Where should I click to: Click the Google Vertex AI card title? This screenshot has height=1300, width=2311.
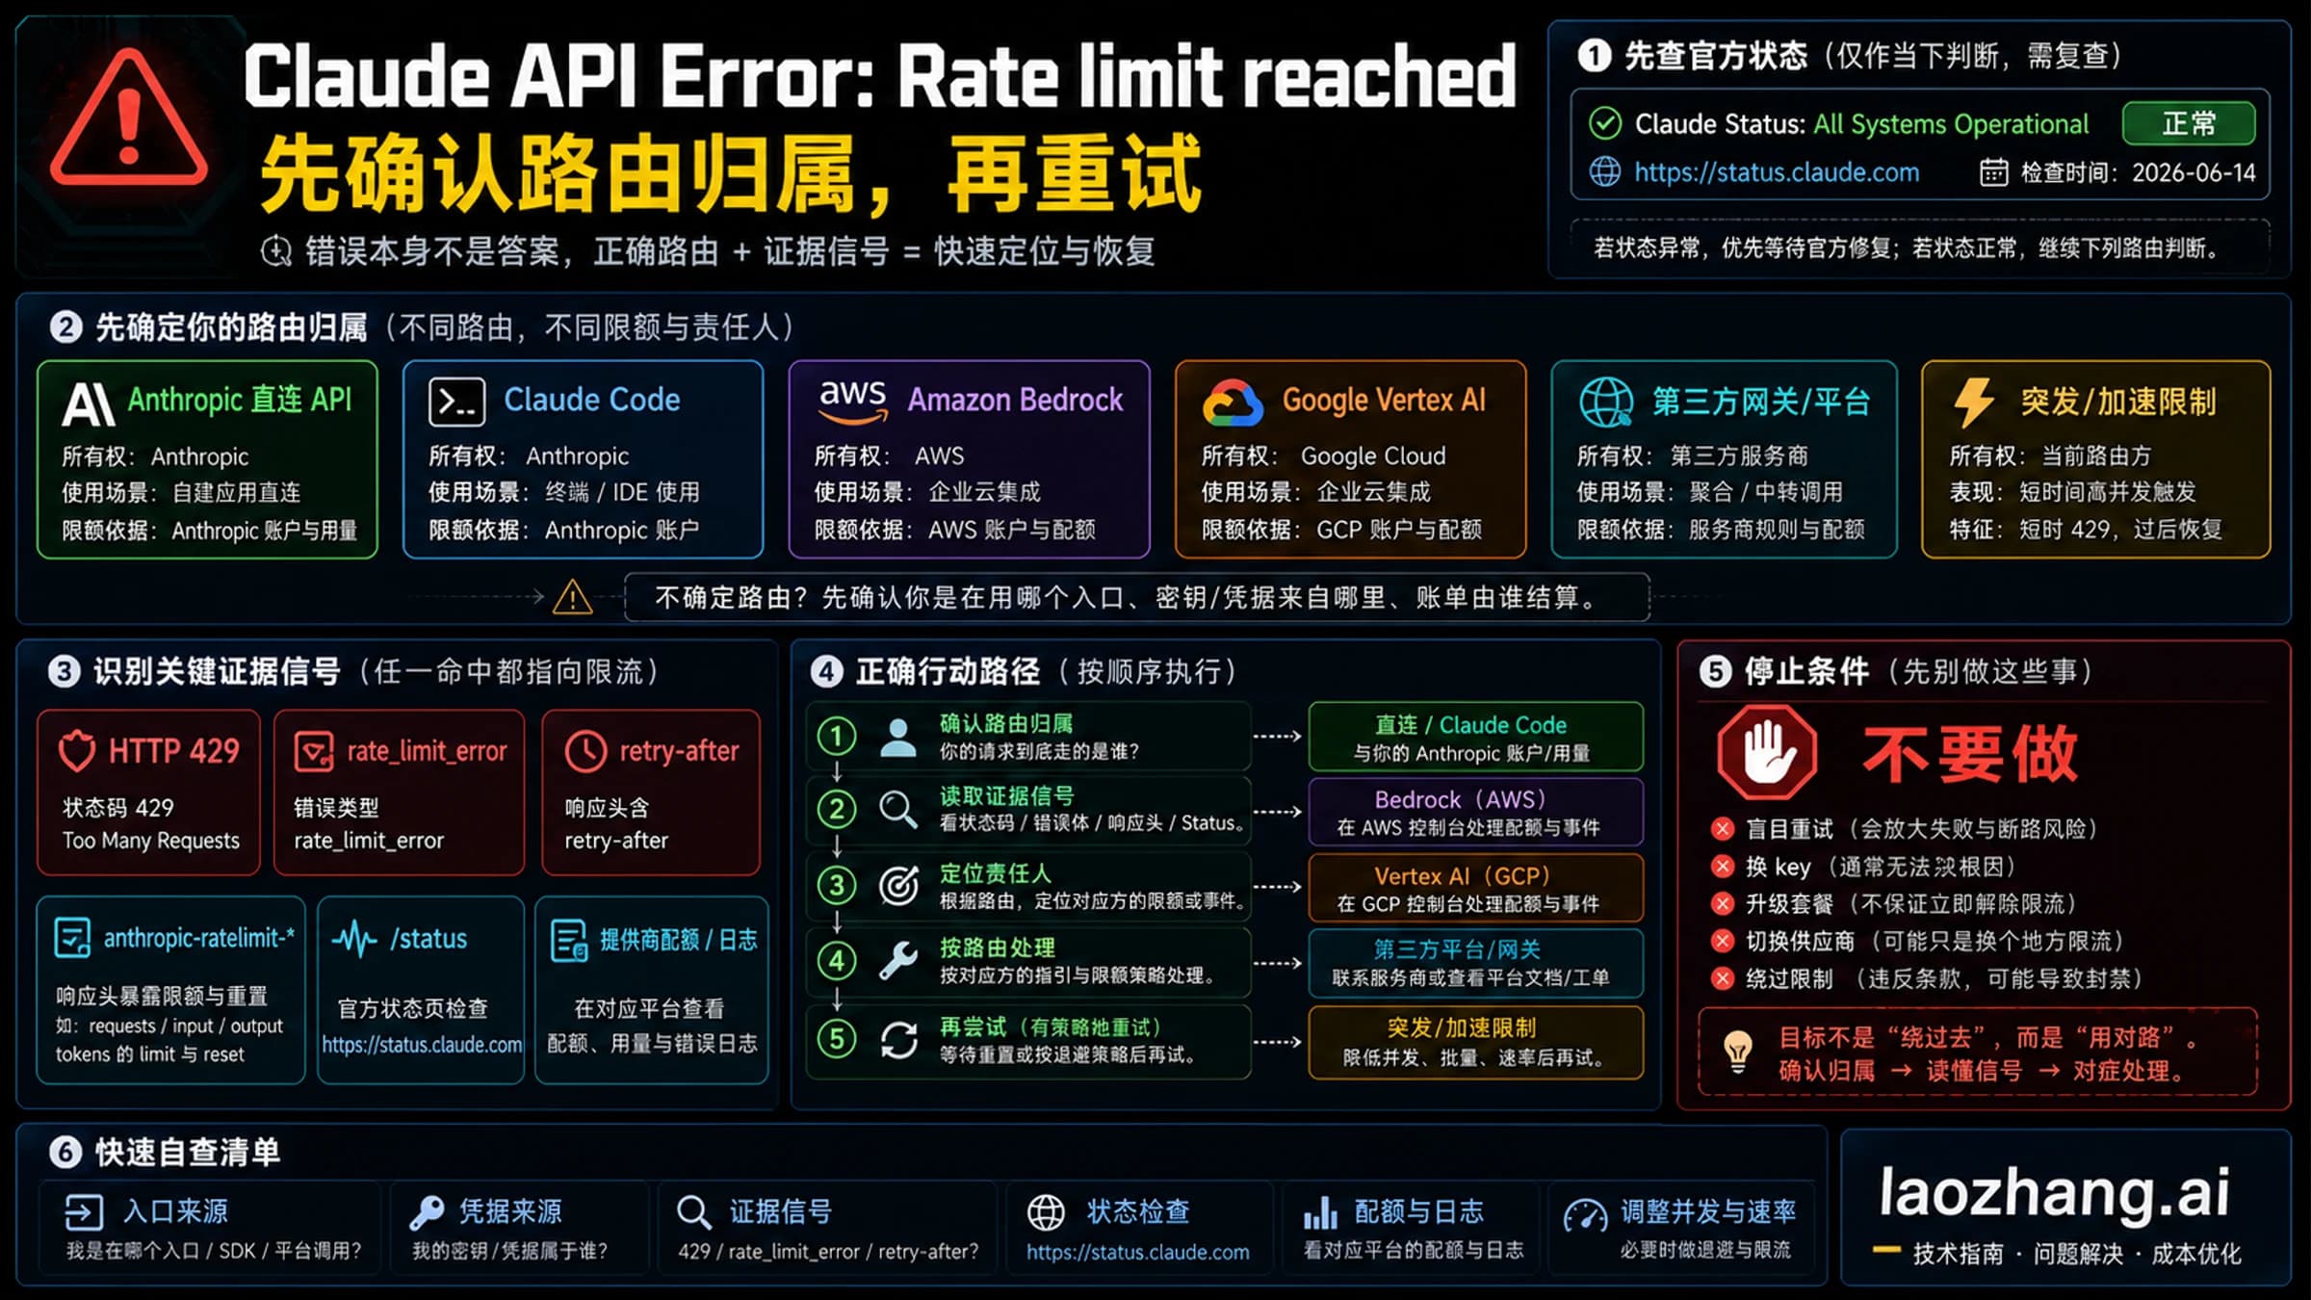pos(1384,400)
